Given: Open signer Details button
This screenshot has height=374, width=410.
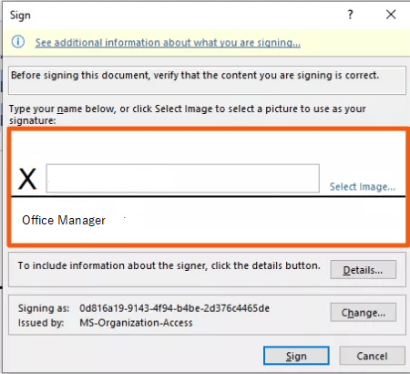Looking at the screenshot, I should pos(364,270).
